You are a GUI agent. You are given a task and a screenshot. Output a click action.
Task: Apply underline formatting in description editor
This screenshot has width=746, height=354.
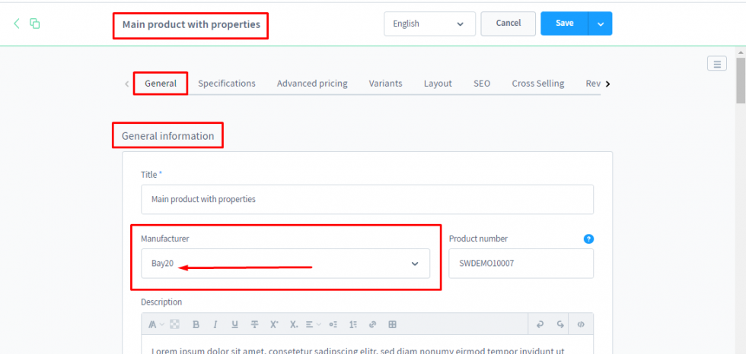pos(234,324)
